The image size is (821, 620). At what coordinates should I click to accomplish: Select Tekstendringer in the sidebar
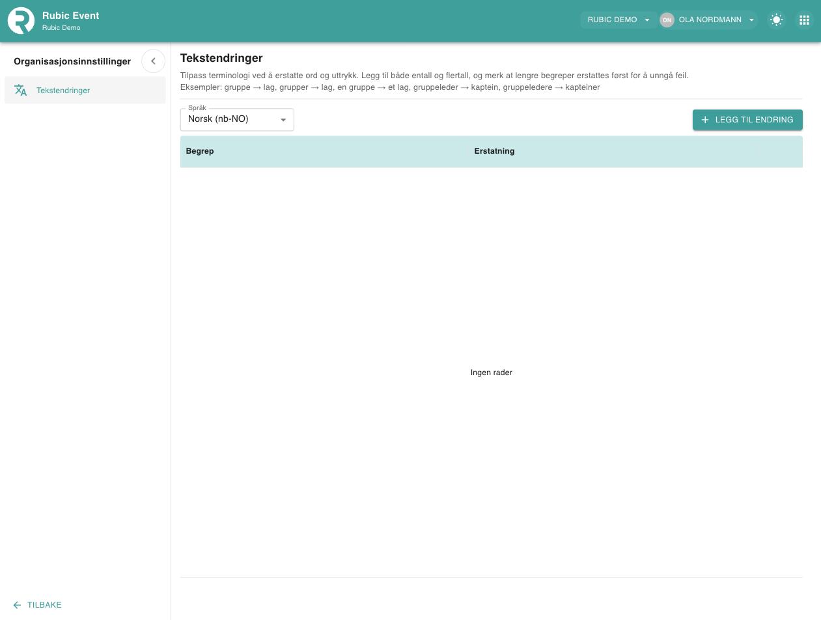click(85, 91)
